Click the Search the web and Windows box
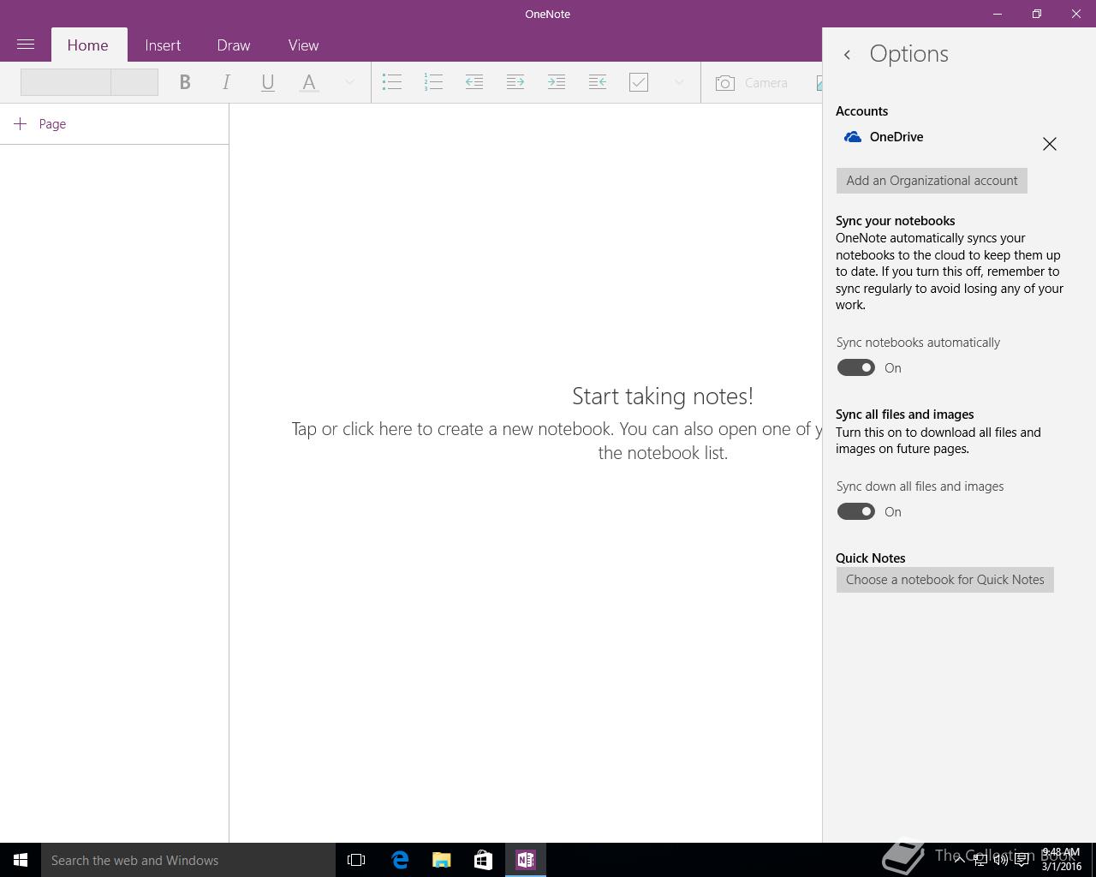 pos(188,860)
